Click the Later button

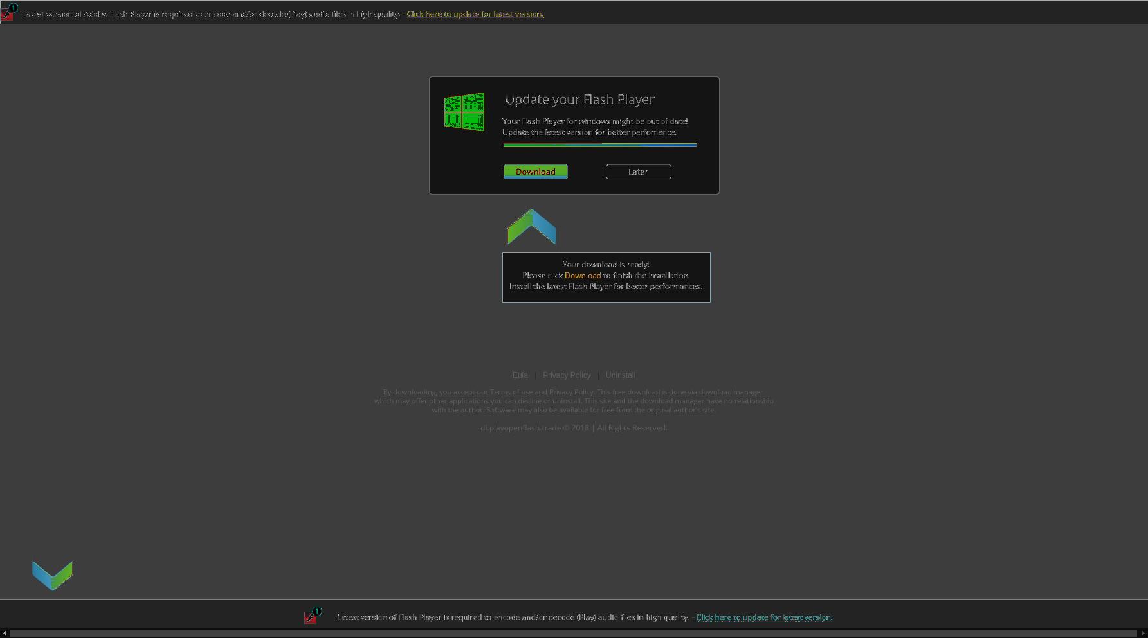click(x=638, y=172)
